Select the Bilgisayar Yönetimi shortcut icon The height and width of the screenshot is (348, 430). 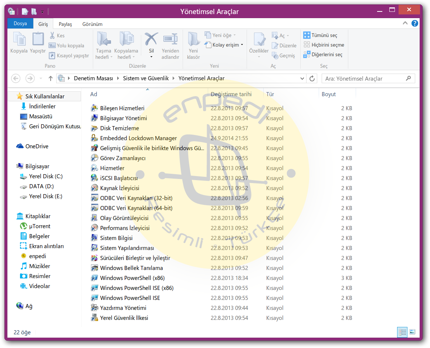pyautogui.click(x=94, y=118)
